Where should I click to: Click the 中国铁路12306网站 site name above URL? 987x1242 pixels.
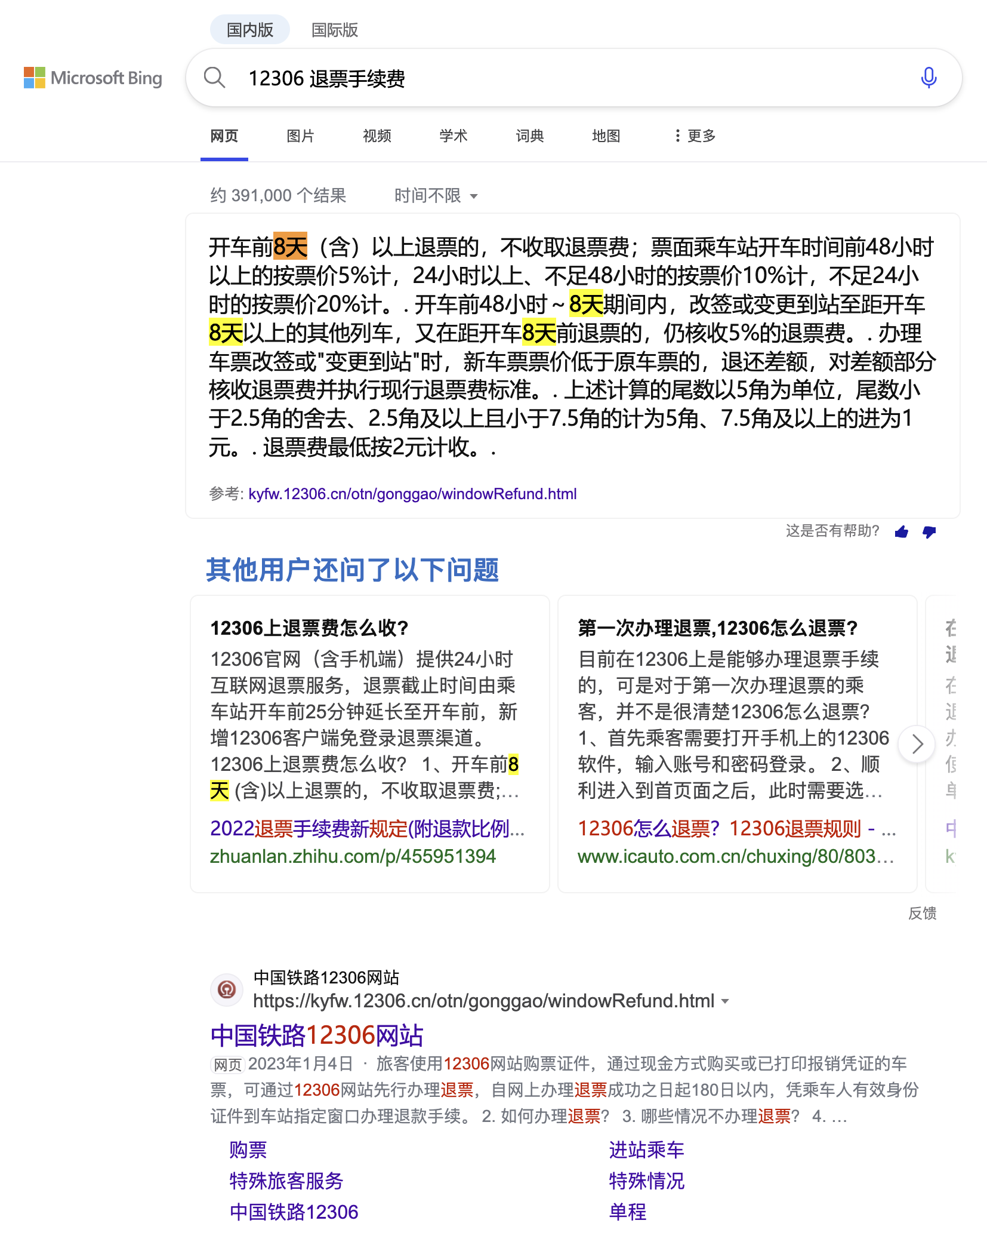(x=326, y=977)
